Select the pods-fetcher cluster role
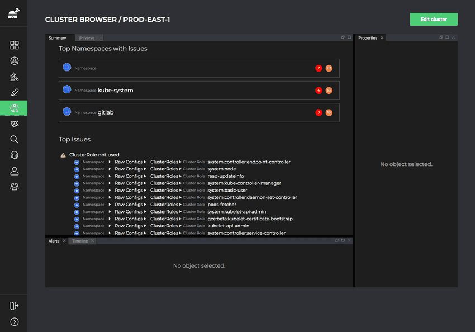 click(x=221, y=205)
